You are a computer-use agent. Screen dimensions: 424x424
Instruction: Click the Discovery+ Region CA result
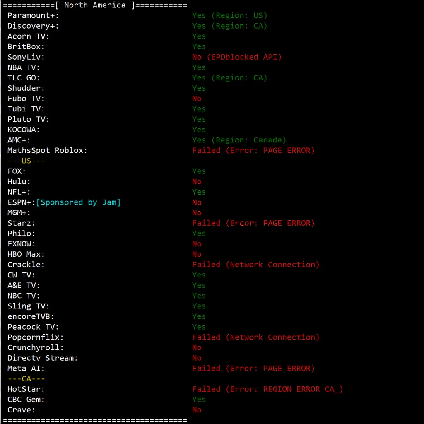point(229,26)
